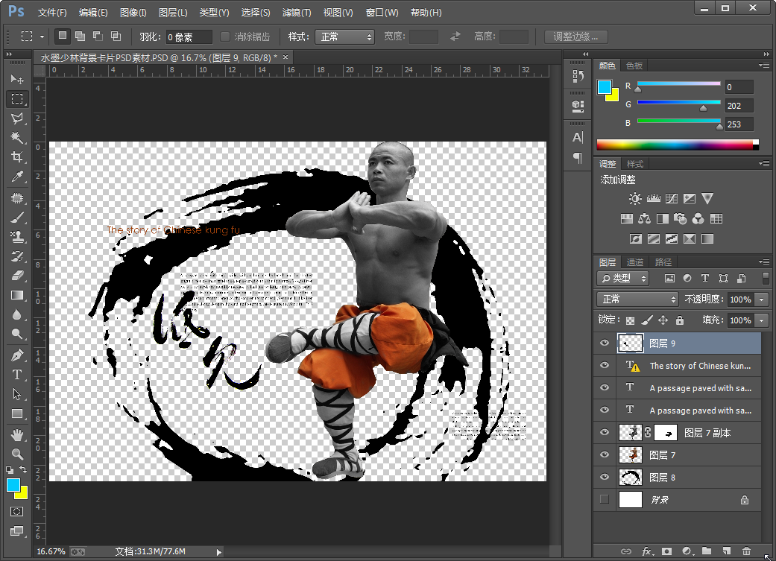Hide the 图层 9 layer
This screenshot has width=776, height=561.
pos(605,343)
